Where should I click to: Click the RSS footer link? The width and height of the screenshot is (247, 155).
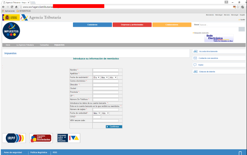pos(55,152)
